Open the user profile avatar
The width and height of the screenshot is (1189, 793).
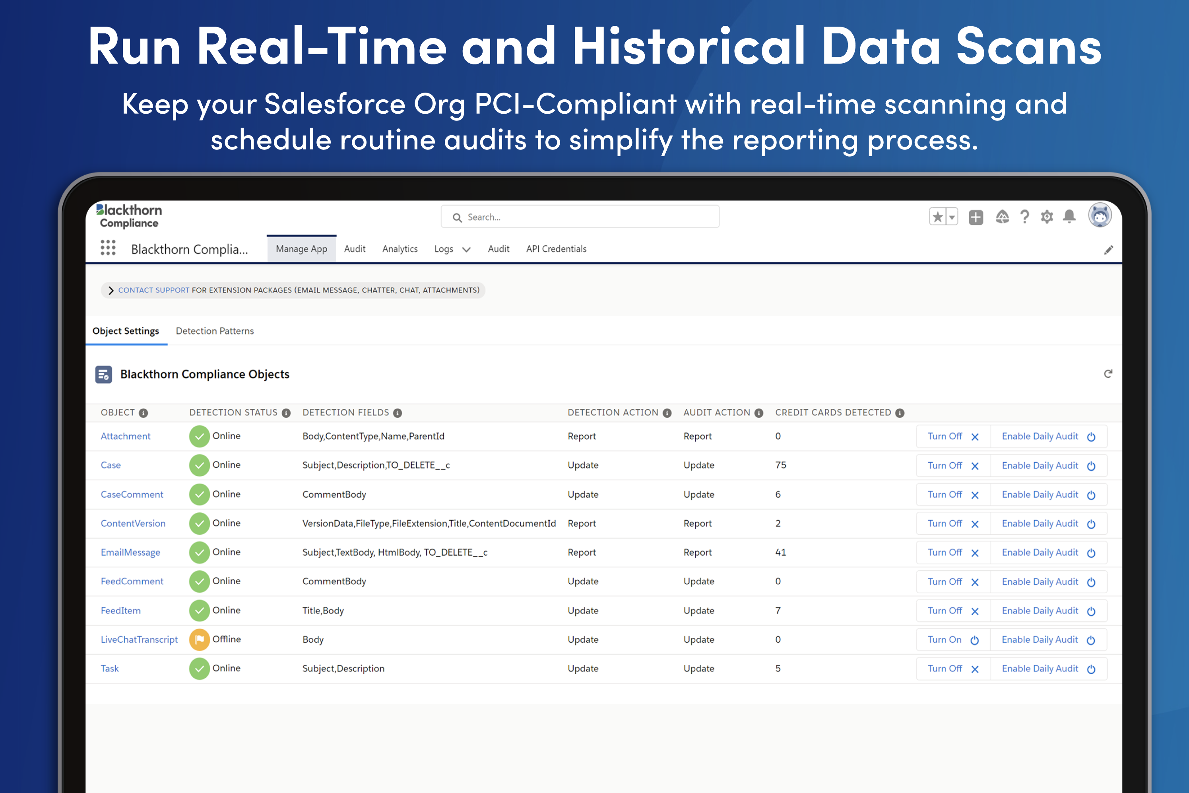tap(1100, 216)
